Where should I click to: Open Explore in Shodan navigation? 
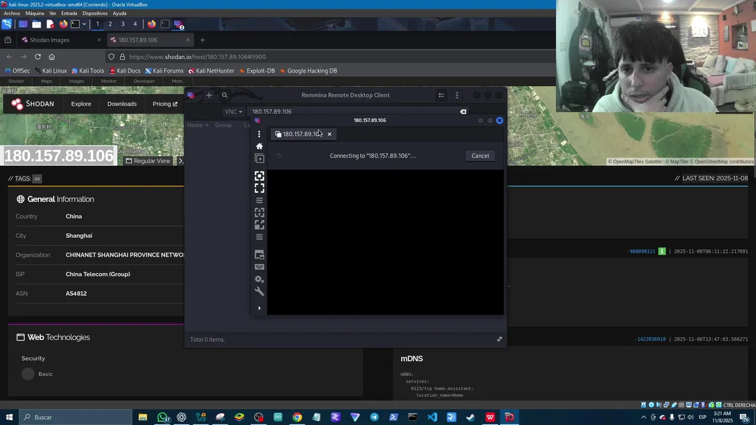click(x=81, y=104)
